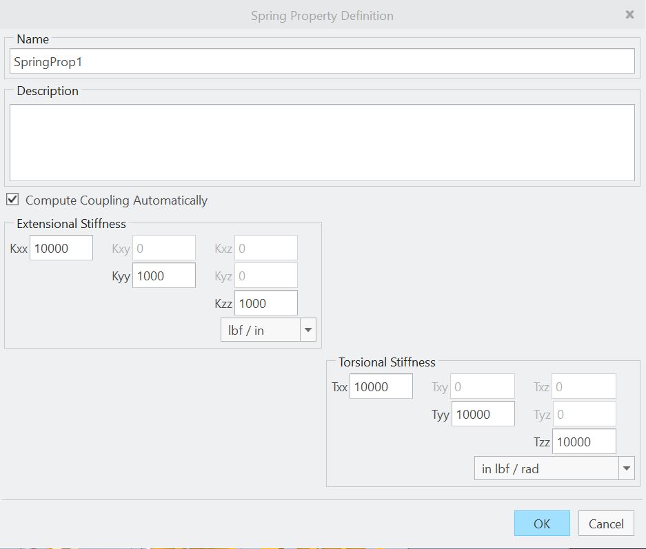Click the grayed Kxz coupling field
Image resolution: width=646 pixels, height=549 pixels.
[x=265, y=247]
